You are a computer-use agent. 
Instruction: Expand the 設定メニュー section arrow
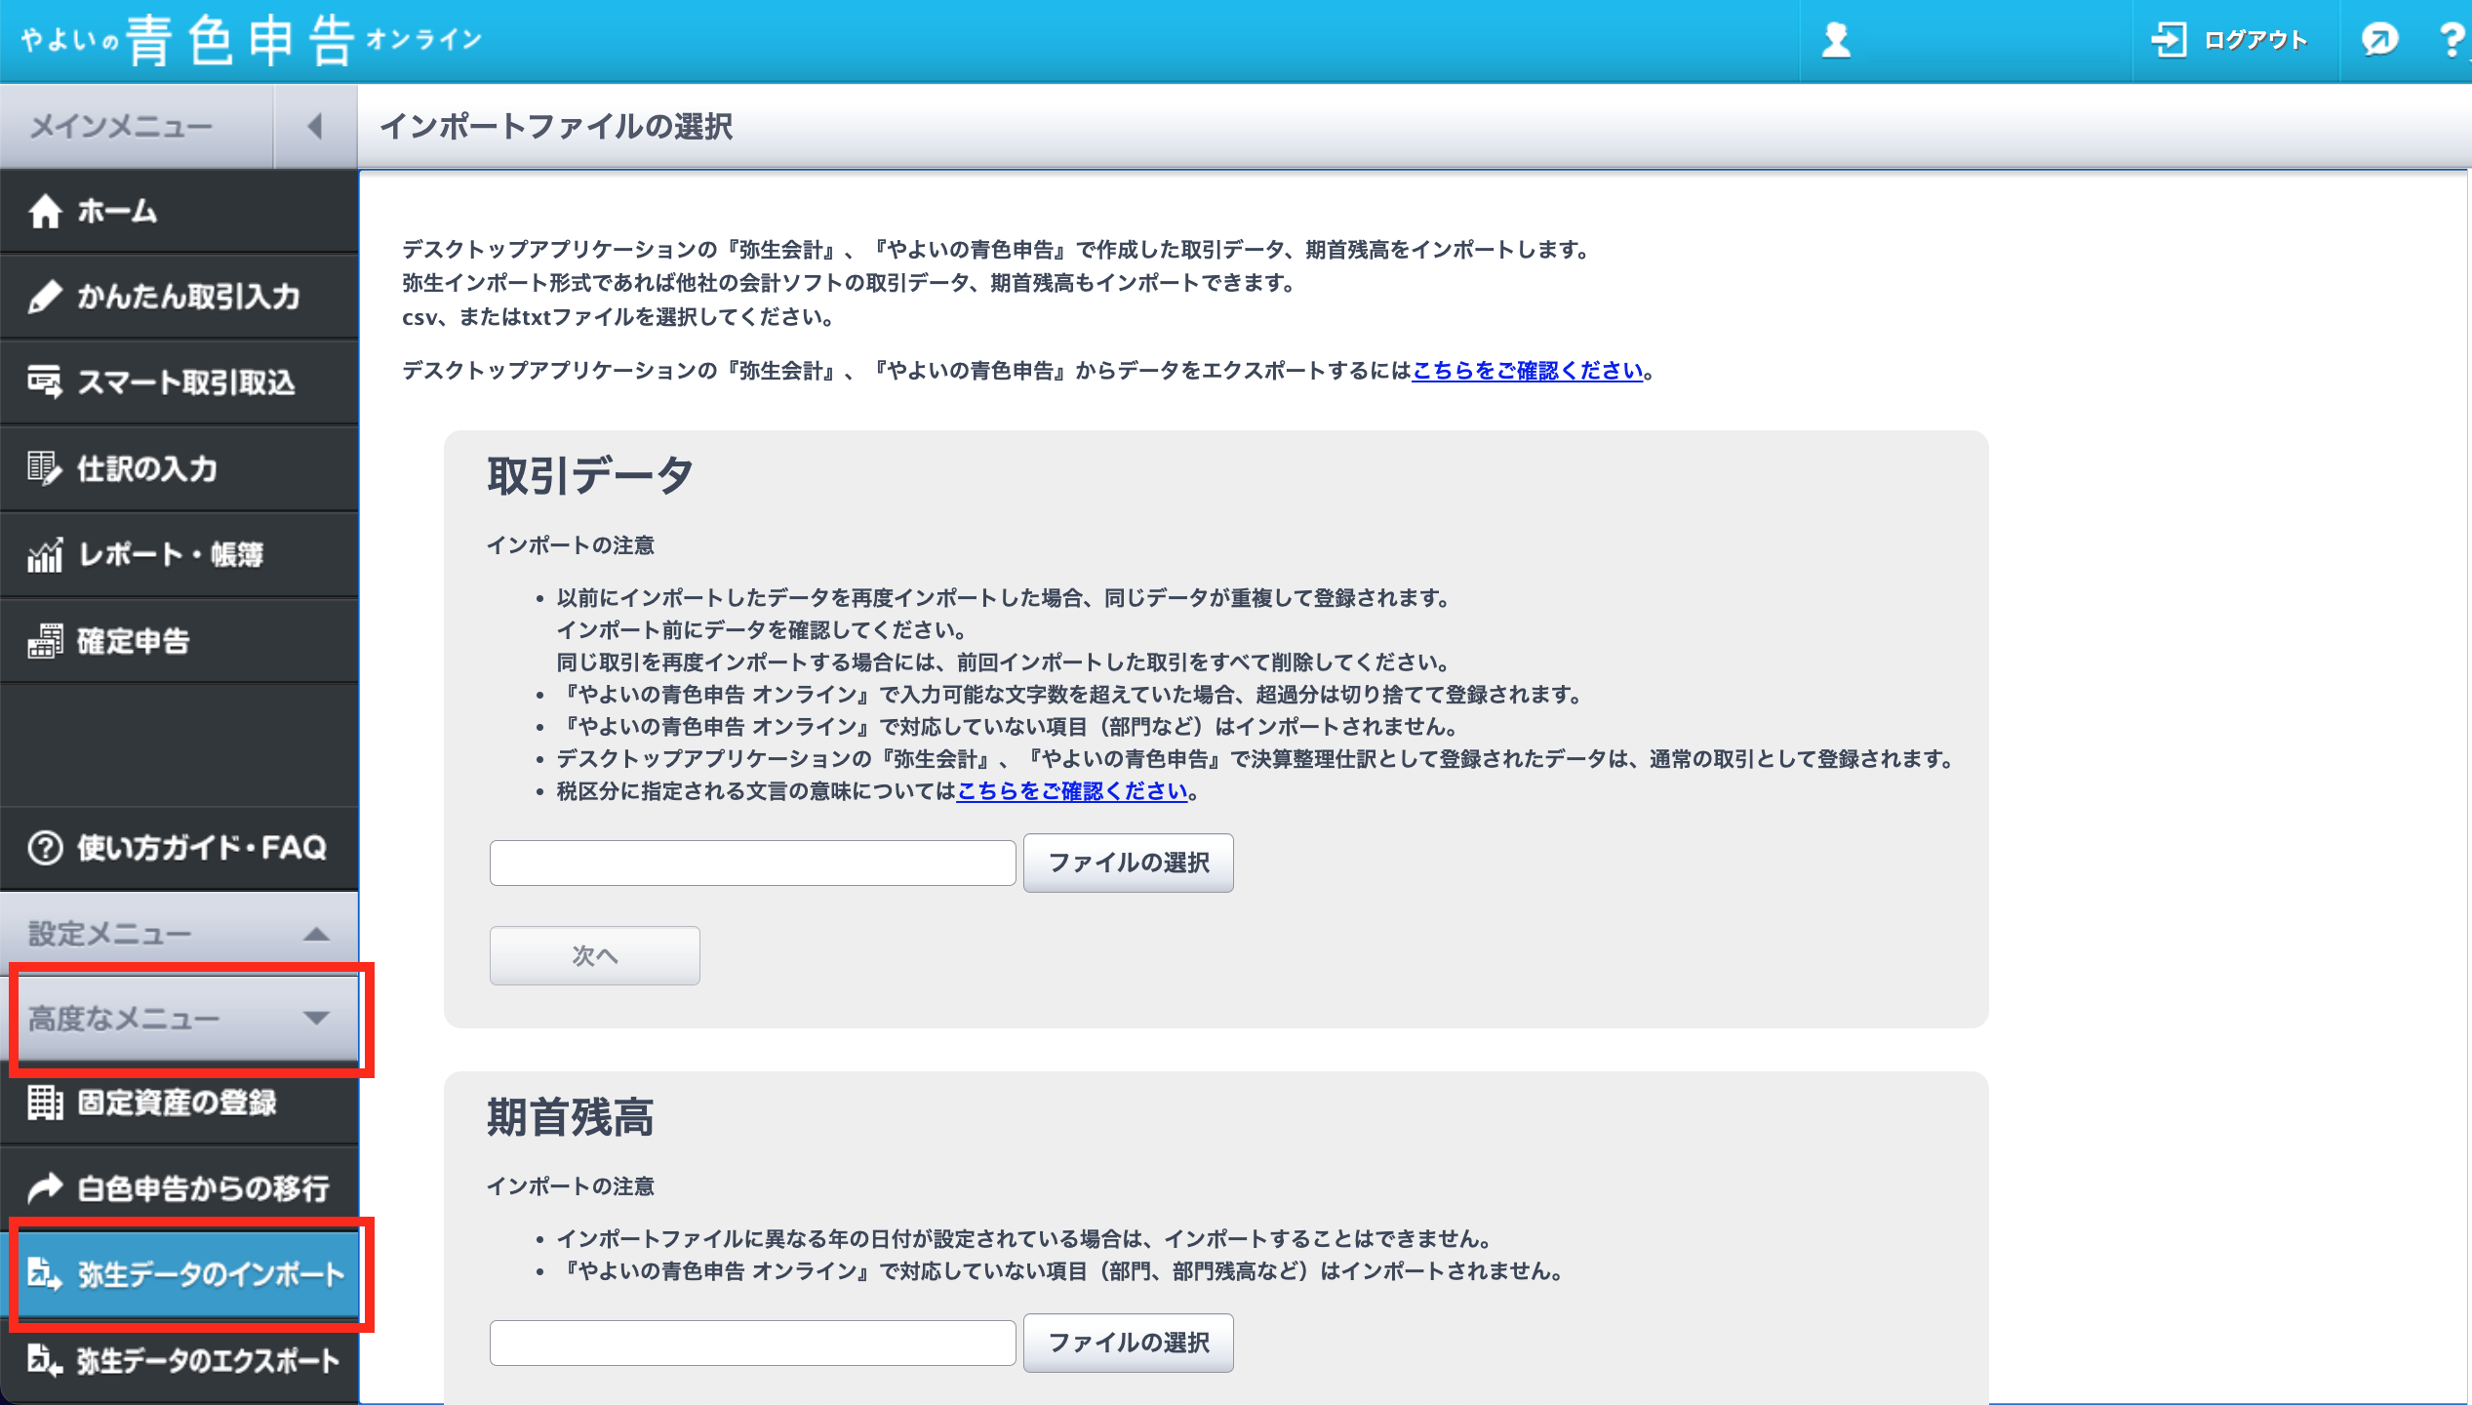pos(316,934)
